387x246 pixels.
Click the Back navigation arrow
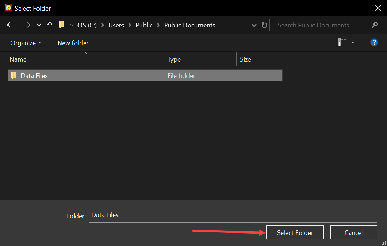tap(11, 25)
